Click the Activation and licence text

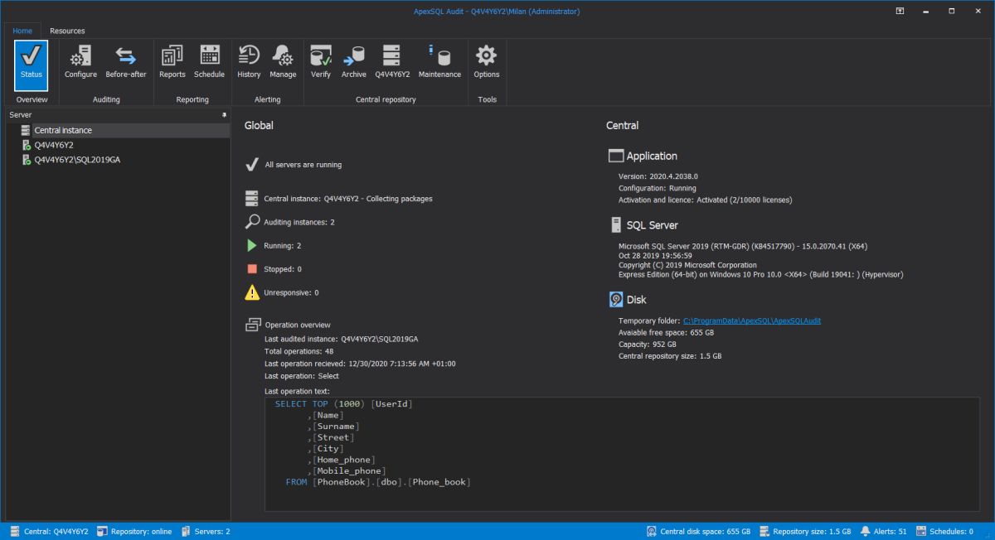[x=705, y=200]
